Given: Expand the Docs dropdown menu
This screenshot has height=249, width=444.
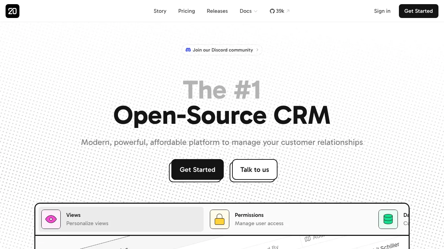Looking at the screenshot, I should point(248,11).
